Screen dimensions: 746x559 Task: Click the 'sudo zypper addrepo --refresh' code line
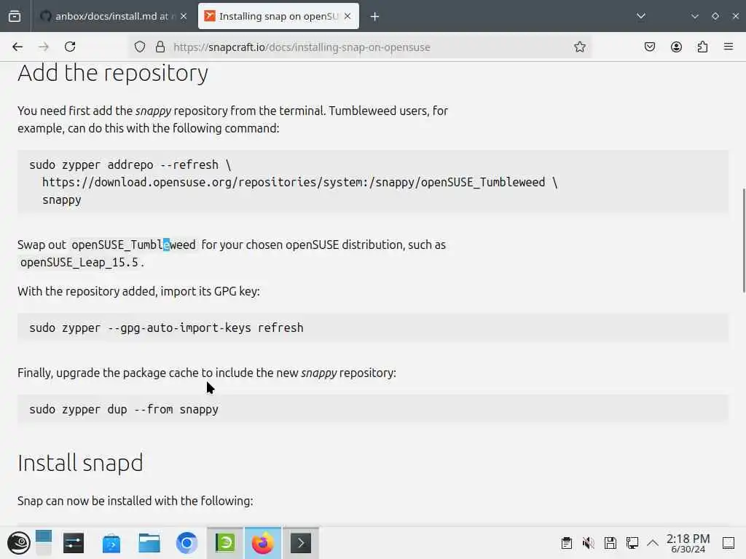click(130, 165)
